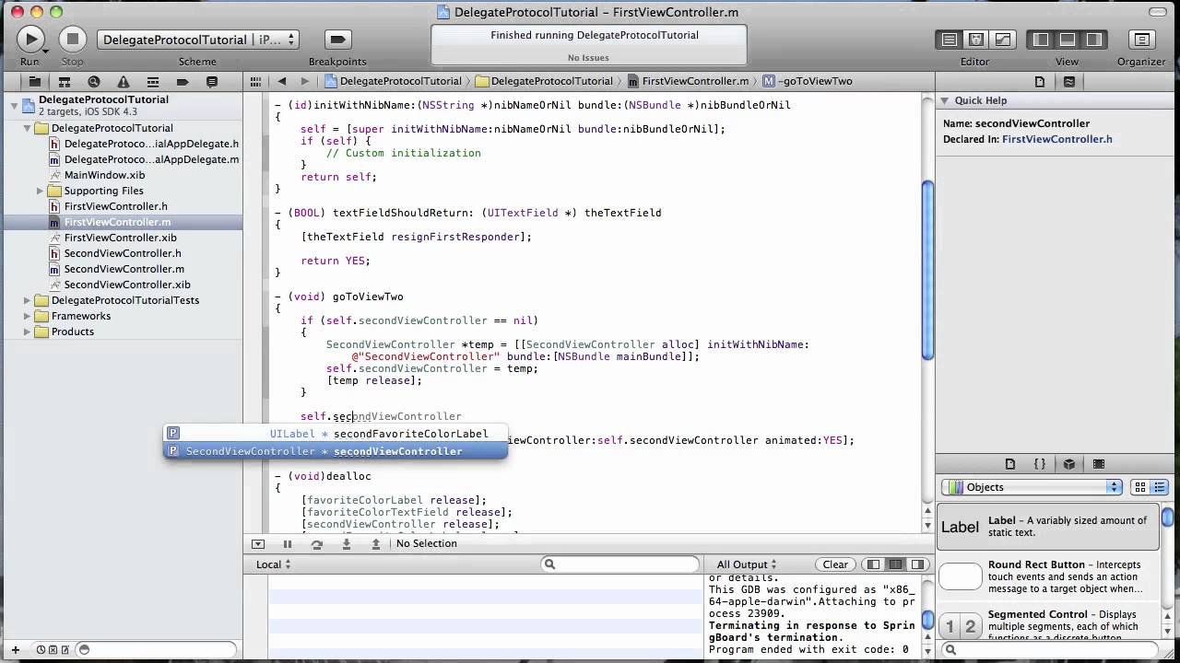
Task: Expand the Supporting Files group
Action: click(x=40, y=191)
